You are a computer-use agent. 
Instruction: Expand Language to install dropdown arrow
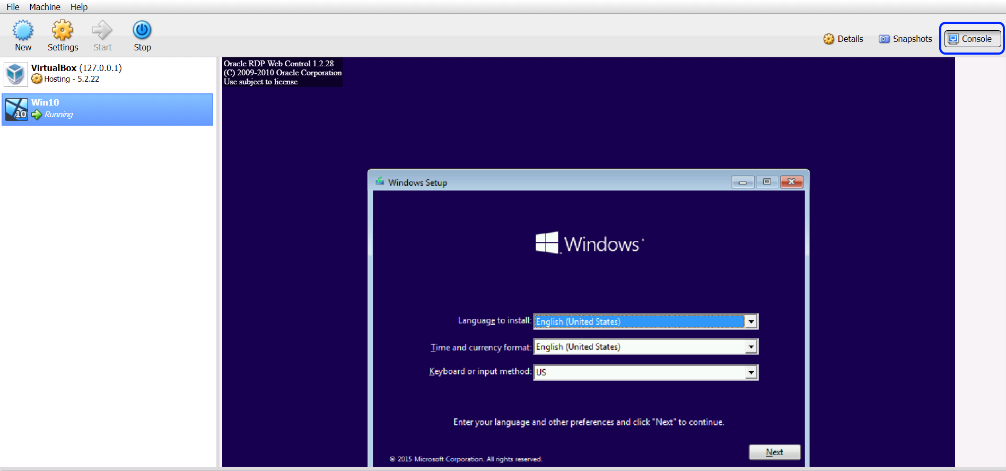click(751, 321)
